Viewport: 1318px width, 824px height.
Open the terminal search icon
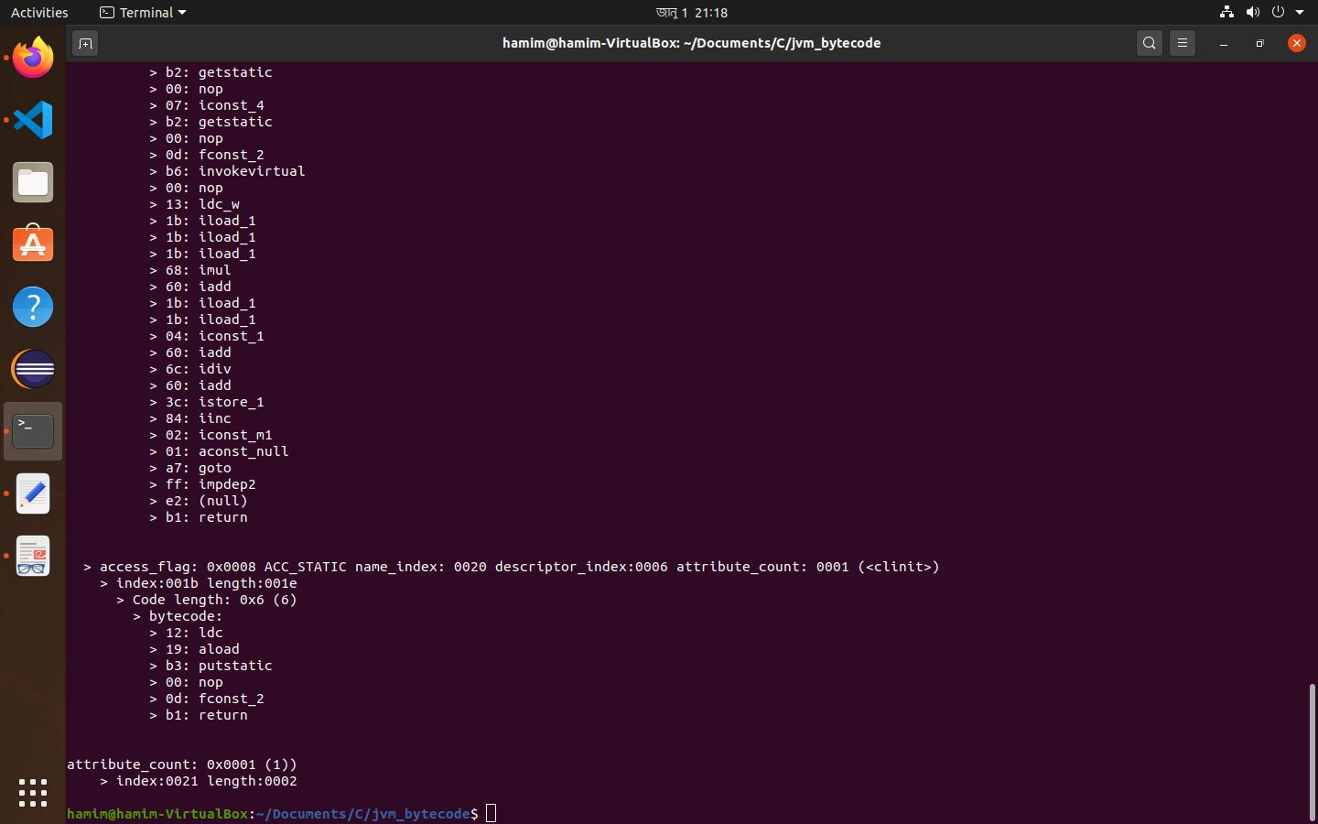point(1150,43)
